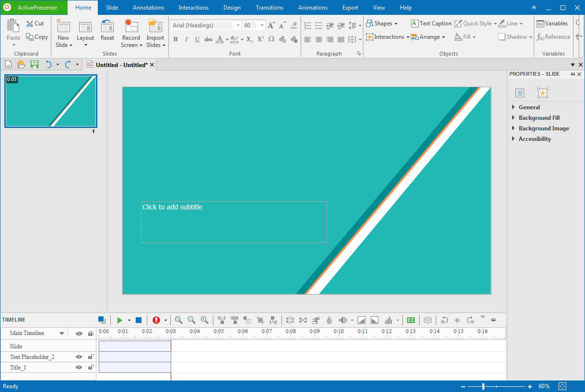Click the audio levels bar chart icon

(388, 320)
